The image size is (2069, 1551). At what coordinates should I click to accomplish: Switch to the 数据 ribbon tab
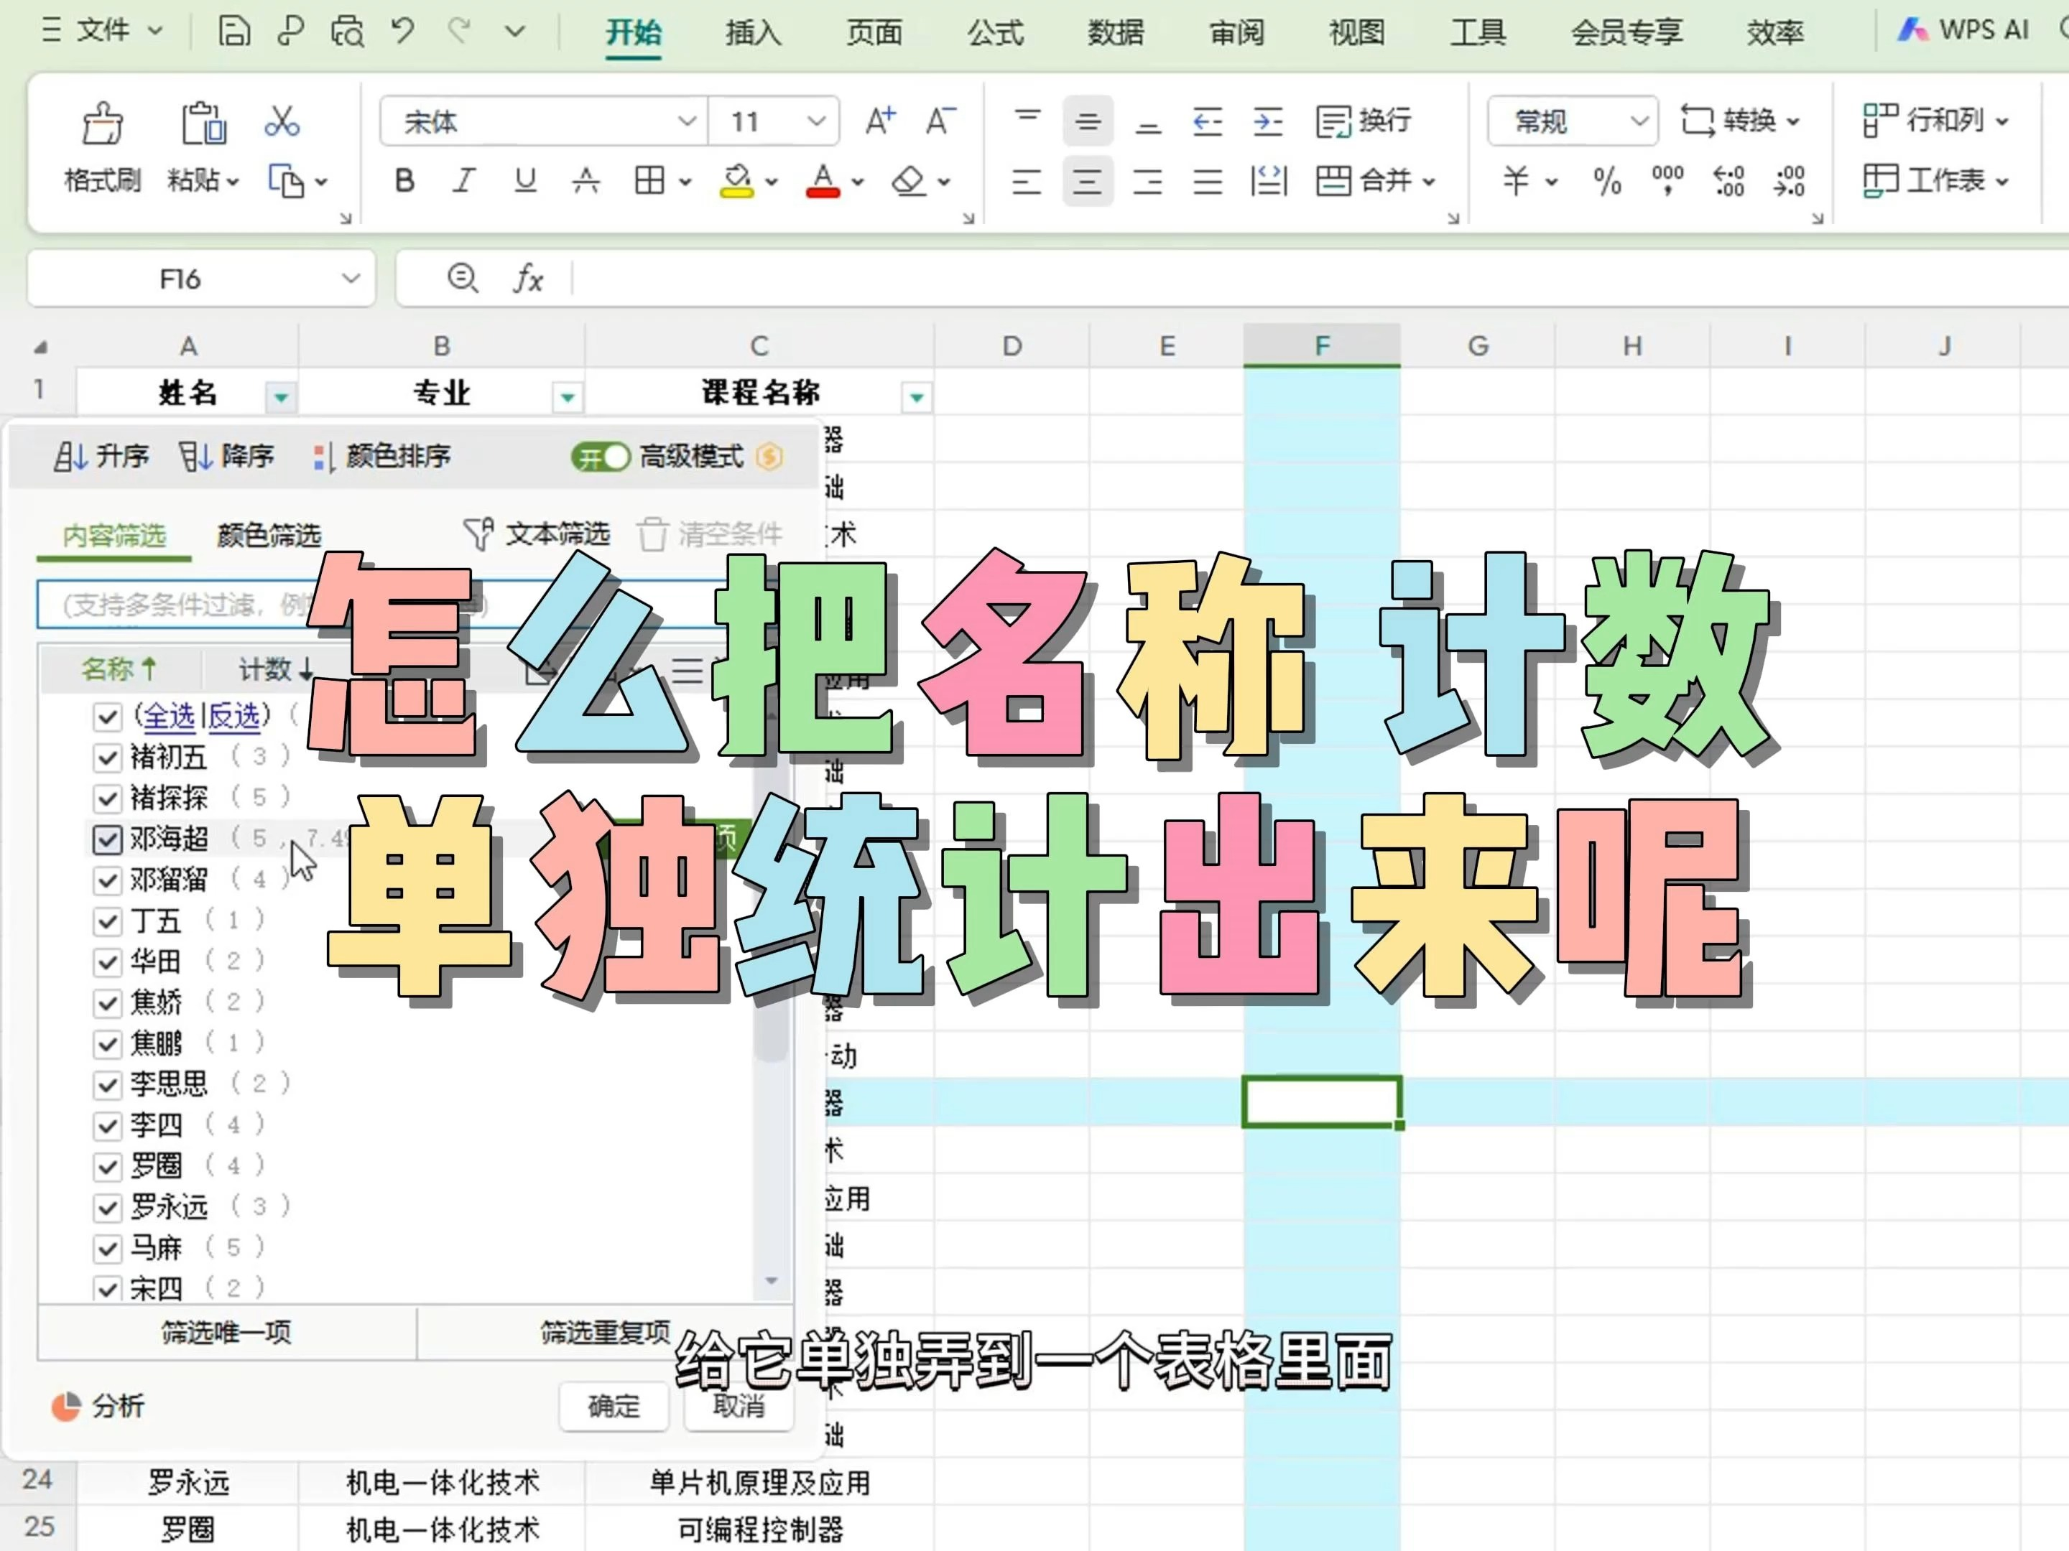(1115, 33)
